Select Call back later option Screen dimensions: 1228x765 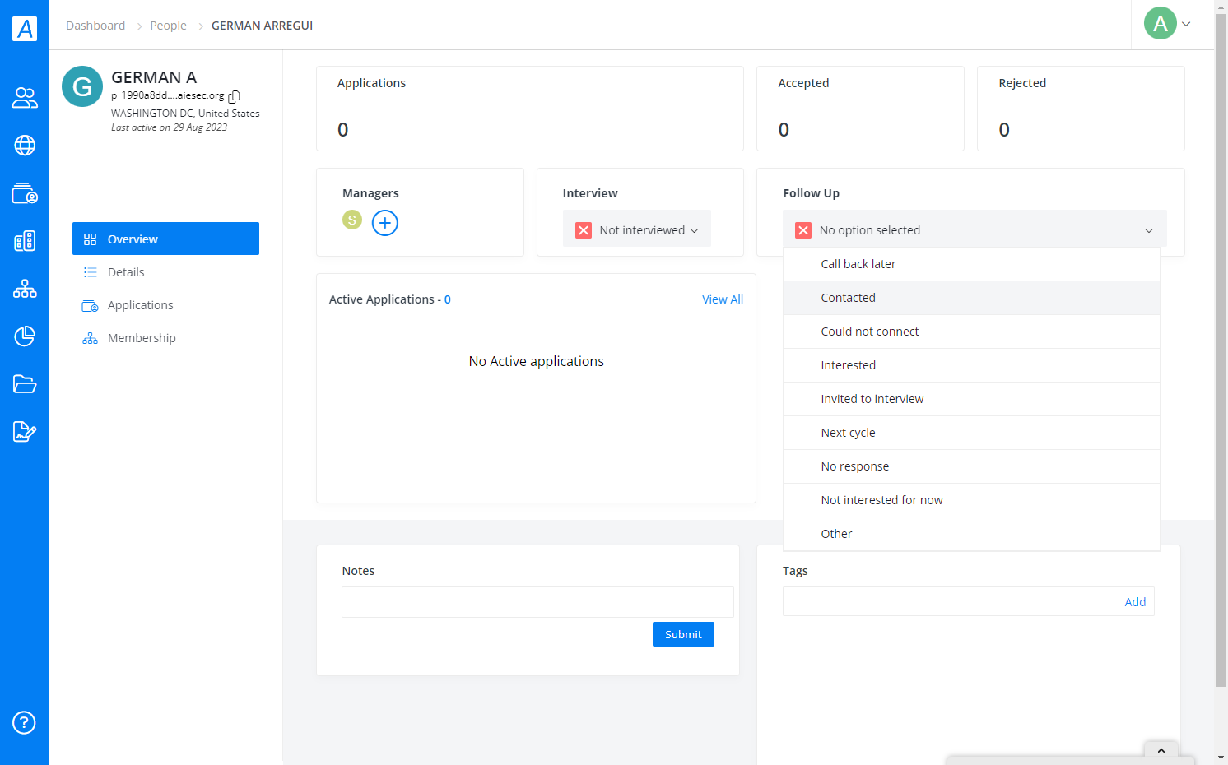tap(971, 264)
